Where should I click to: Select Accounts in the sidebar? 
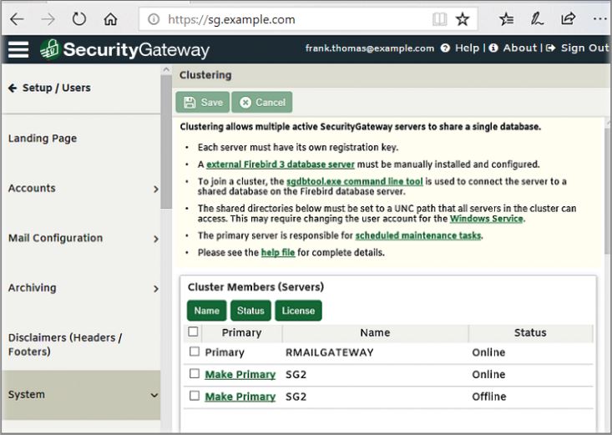pos(81,188)
